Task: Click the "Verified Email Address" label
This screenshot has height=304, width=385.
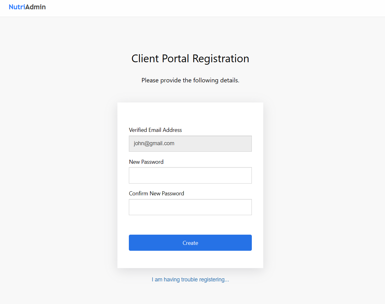Action: (x=155, y=130)
